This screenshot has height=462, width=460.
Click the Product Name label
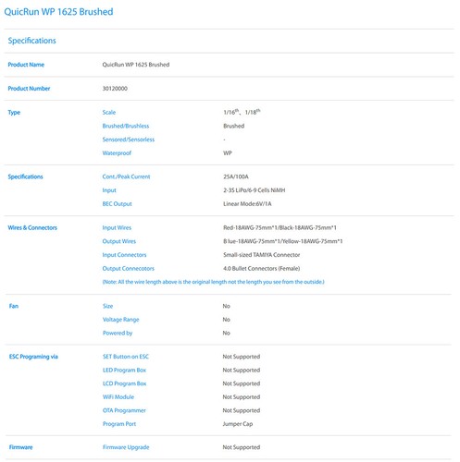pos(26,65)
